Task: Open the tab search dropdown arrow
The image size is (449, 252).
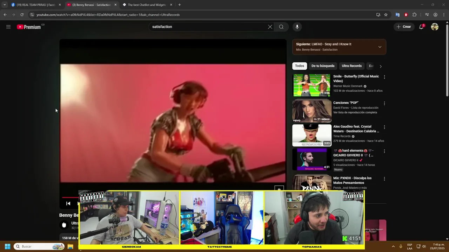Action: (4, 5)
